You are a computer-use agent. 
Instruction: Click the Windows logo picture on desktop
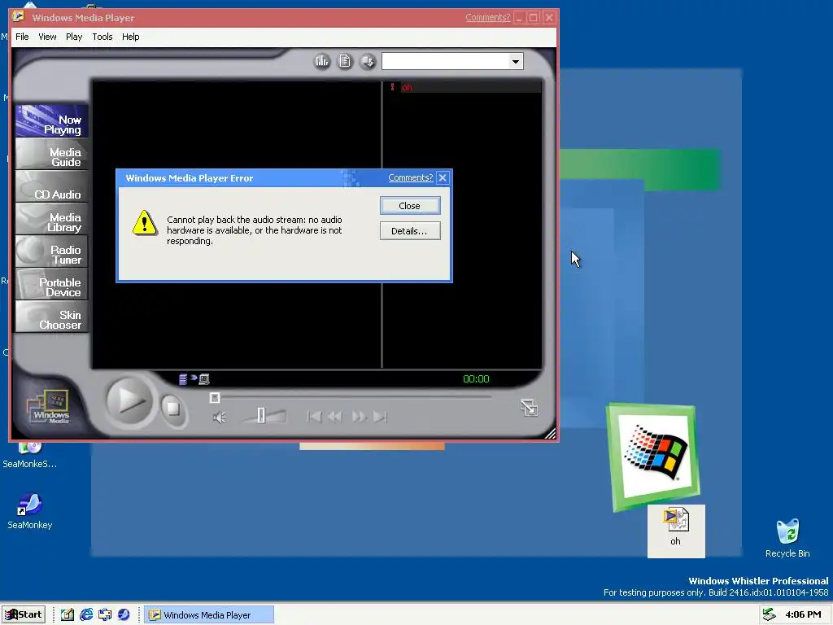(653, 457)
